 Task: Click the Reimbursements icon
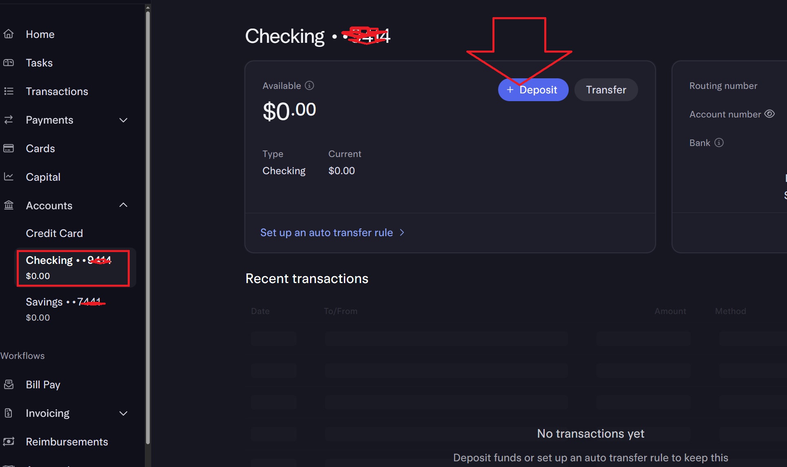point(9,442)
